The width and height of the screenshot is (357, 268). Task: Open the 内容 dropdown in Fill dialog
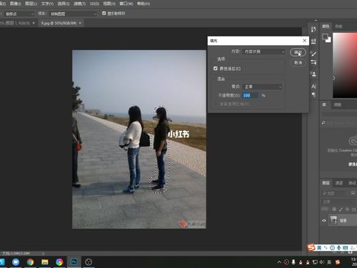point(264,51)
